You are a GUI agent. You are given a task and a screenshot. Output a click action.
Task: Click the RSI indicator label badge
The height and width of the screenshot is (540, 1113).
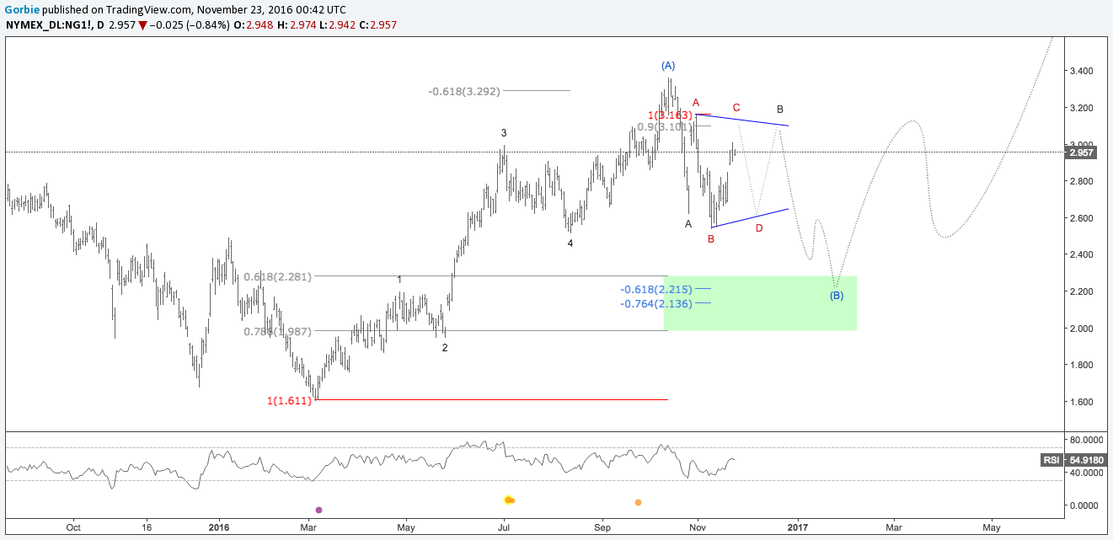[1051, 460]
